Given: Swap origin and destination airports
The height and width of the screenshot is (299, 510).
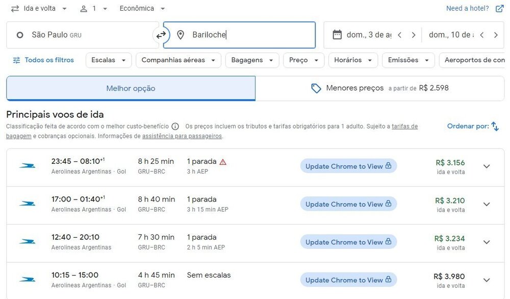Looking at the screenshot, I should tap(161, 35).
